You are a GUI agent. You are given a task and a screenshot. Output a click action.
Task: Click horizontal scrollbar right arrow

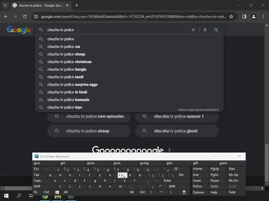[262, 188]
